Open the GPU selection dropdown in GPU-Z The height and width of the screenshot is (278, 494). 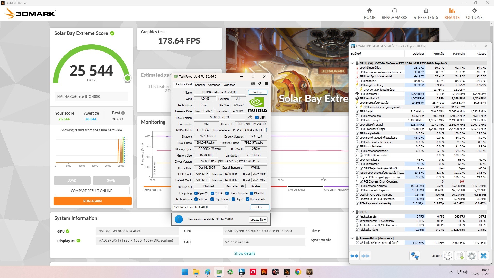(200, 207)
